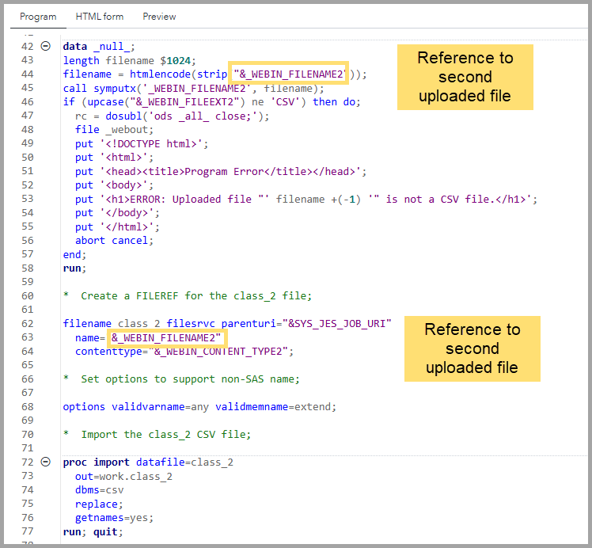592x548 pixels.
Task: Place cursor on 'dbms=csv' option
Action: point(99,490)
